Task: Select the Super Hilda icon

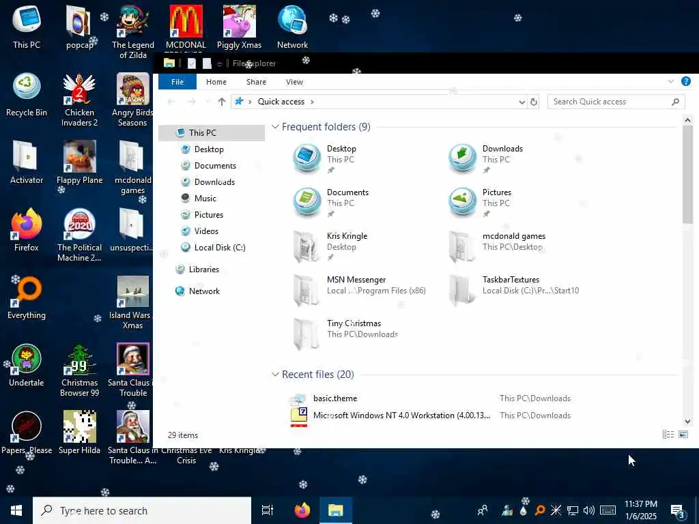Action: coord(79,433)
